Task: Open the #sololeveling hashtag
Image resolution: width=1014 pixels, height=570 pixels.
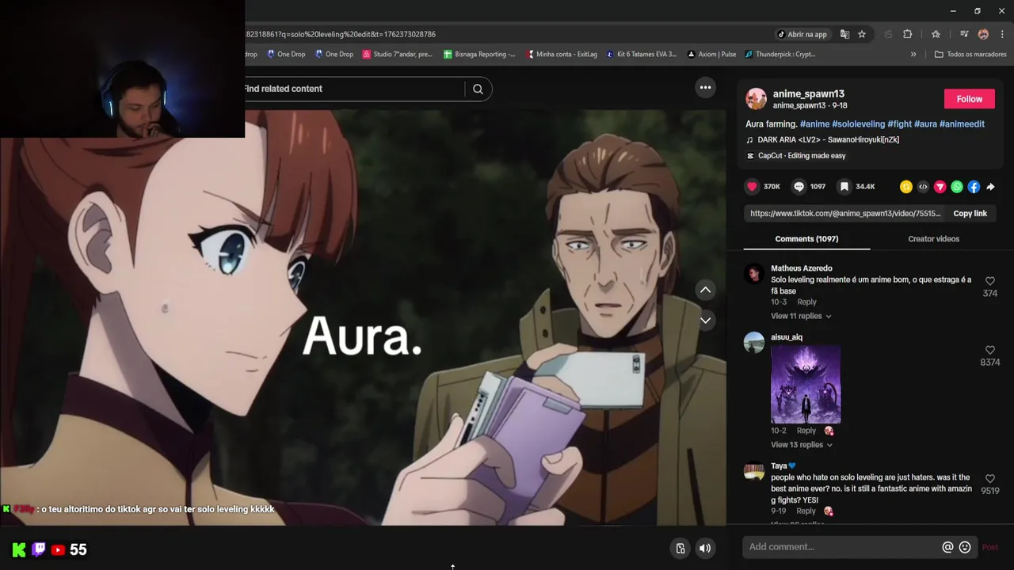Action: pyautogui.click(x=858, y=124)
